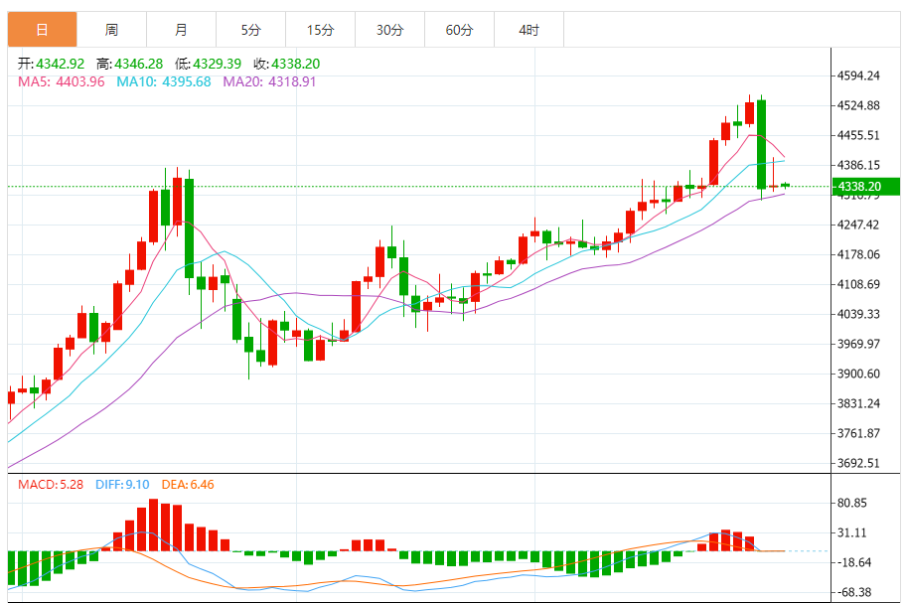Open the 月 monthly chart tab
This screenshot has width=906, height=603.
coord(181,30)
